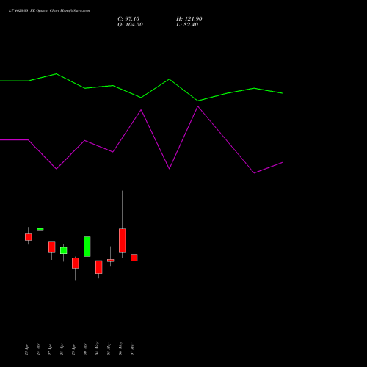367x367 pixels.
Task: Click the tall red candle for 06 May
Action: coord(123,241)
